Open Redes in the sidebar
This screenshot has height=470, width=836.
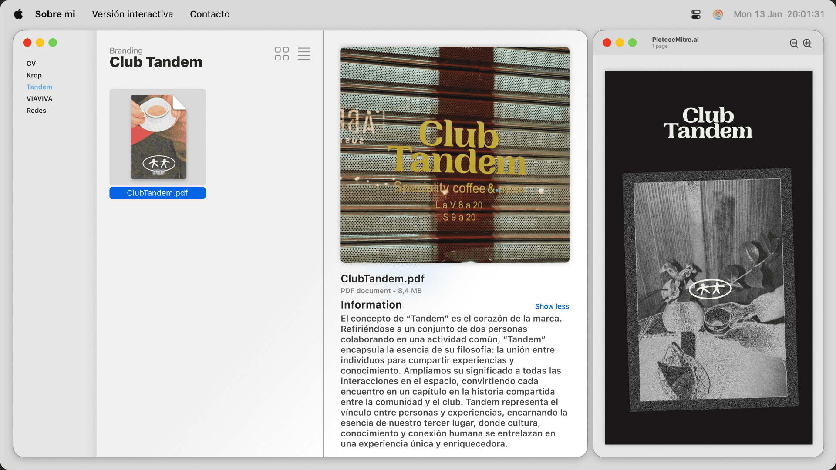coord(36,111)
